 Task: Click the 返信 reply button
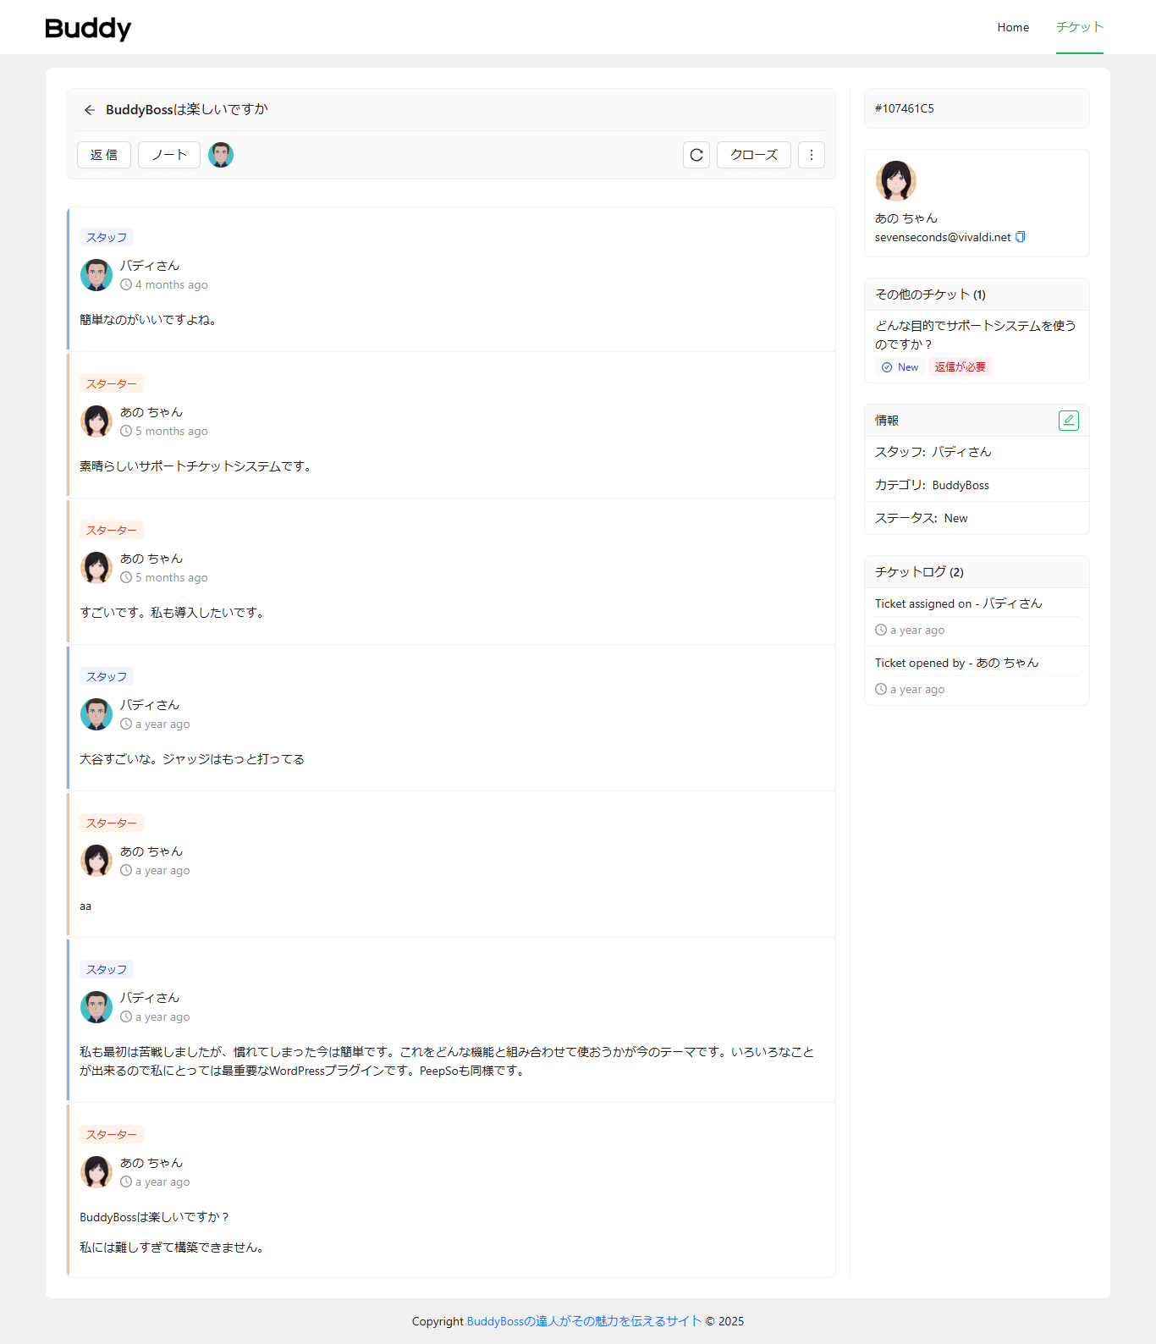(x=104, y=155)
